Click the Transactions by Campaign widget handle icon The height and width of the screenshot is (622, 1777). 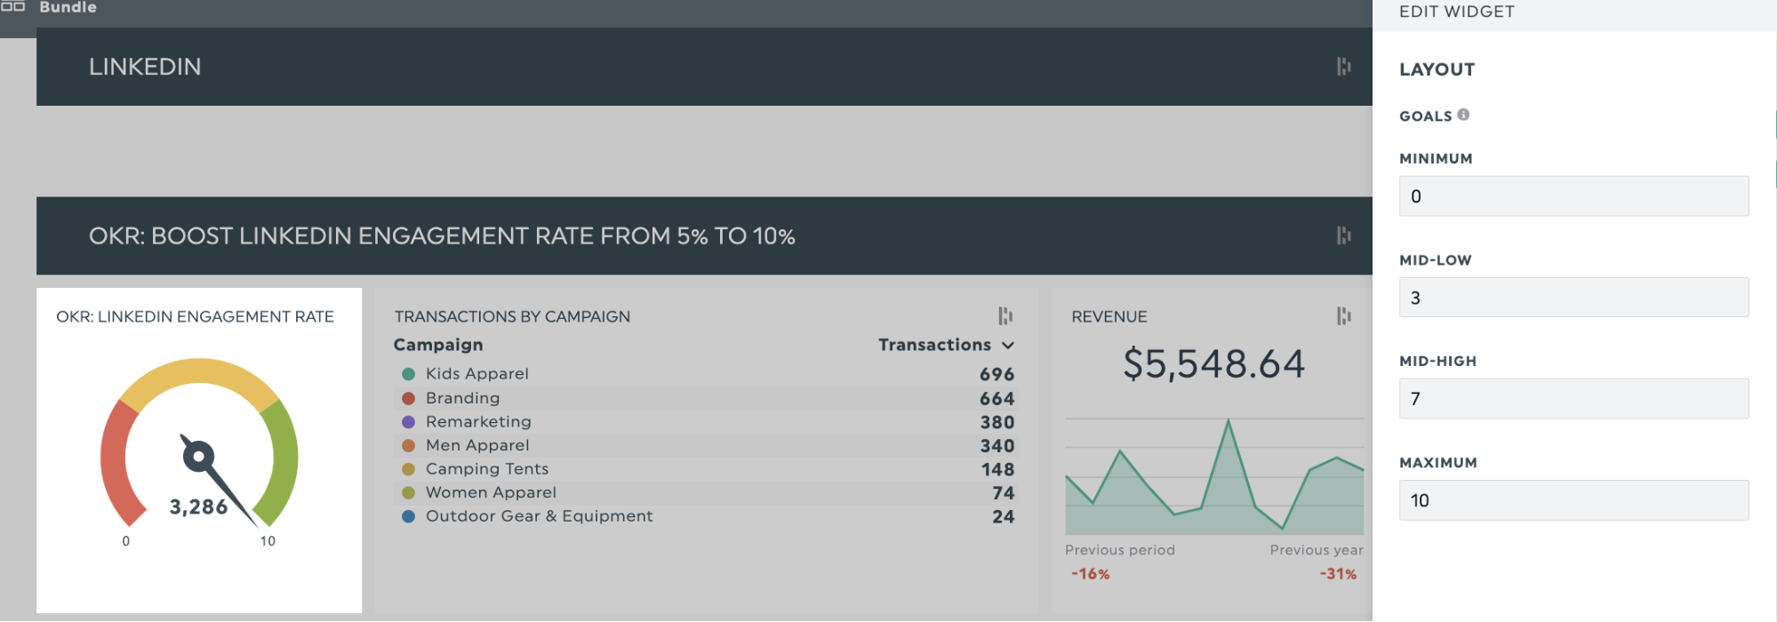point(1005,316)
